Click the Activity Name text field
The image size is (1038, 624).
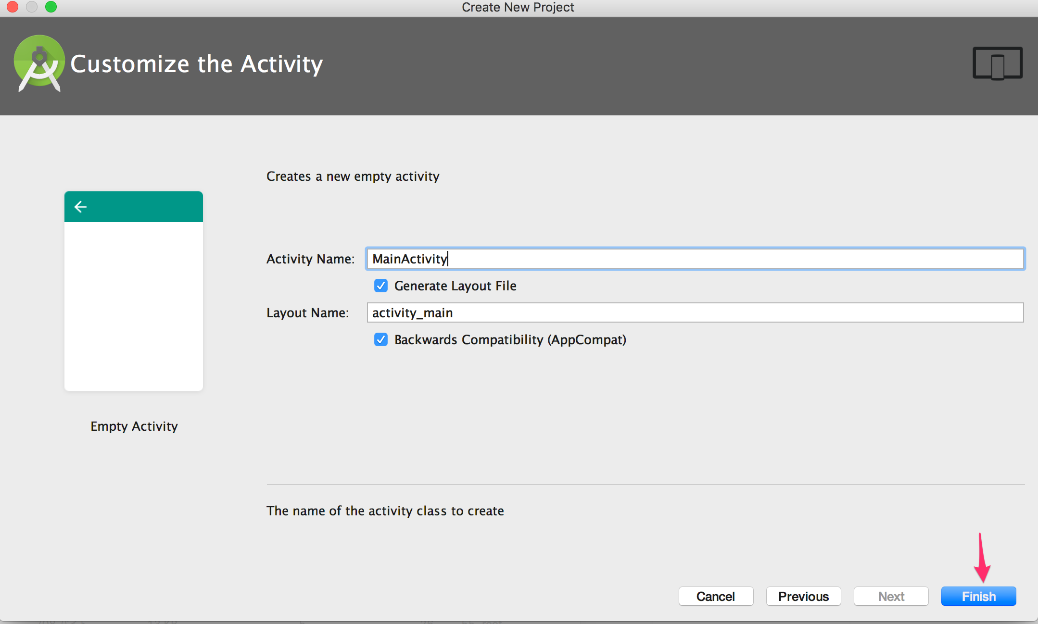(x=695, y=259)
